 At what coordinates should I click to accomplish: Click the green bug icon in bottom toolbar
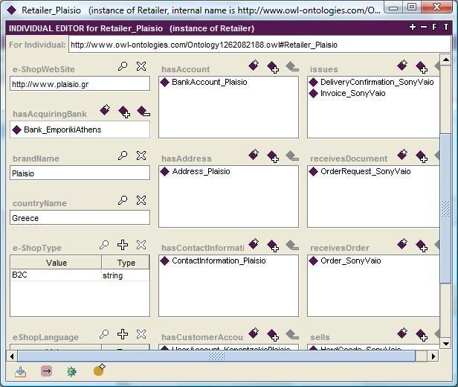[x=72, y=372]
